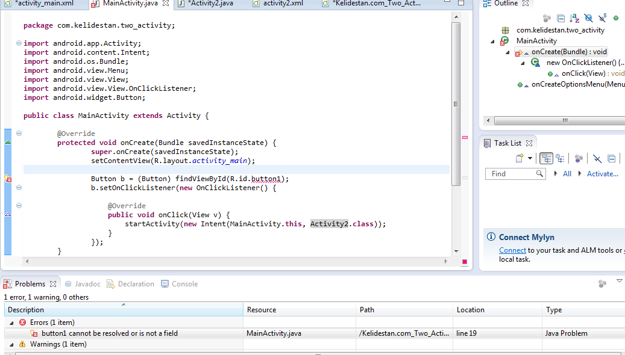Viewport: 625px width, 355px height.
Task: Collapse all nodes in the Outline toolbar
Action: [561, 18]
